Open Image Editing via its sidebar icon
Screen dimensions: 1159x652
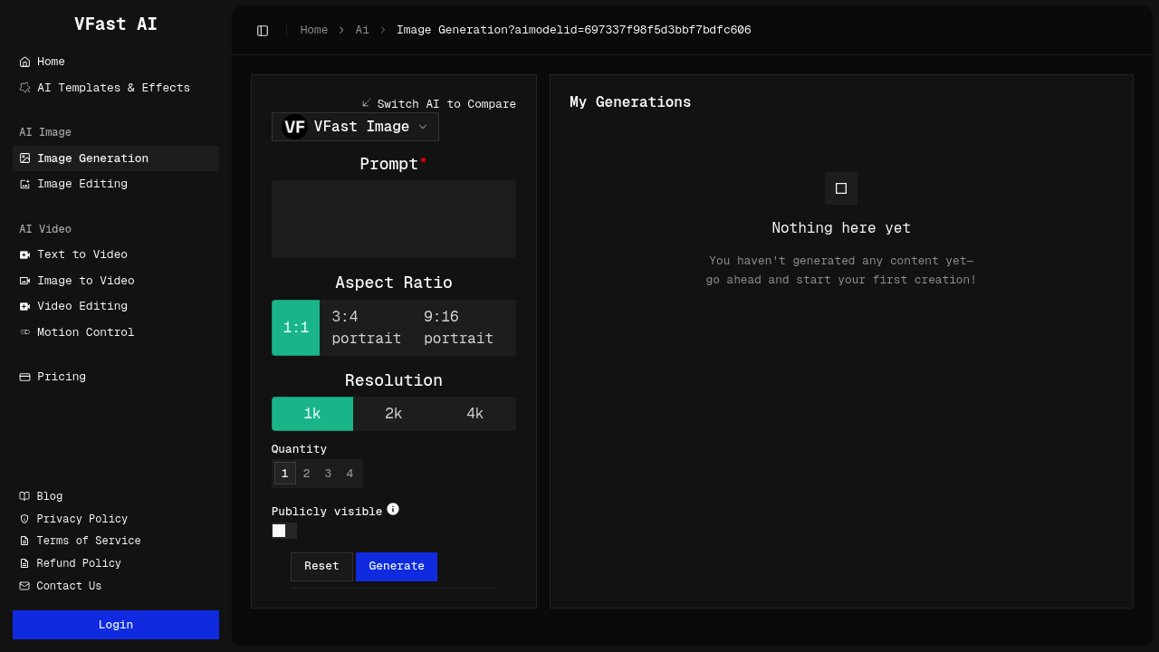pyautogui.click(x=24, y=184)
